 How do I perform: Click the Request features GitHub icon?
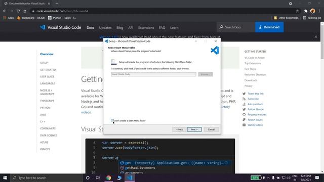point(244,115)
